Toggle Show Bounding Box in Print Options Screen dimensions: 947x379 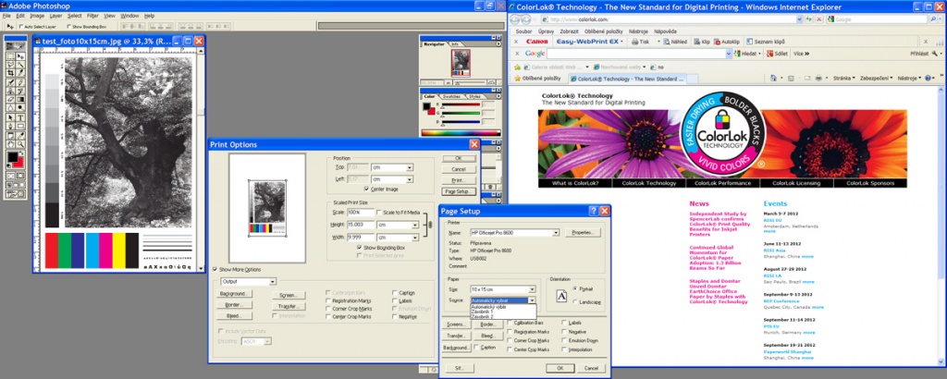click(360, 248)
